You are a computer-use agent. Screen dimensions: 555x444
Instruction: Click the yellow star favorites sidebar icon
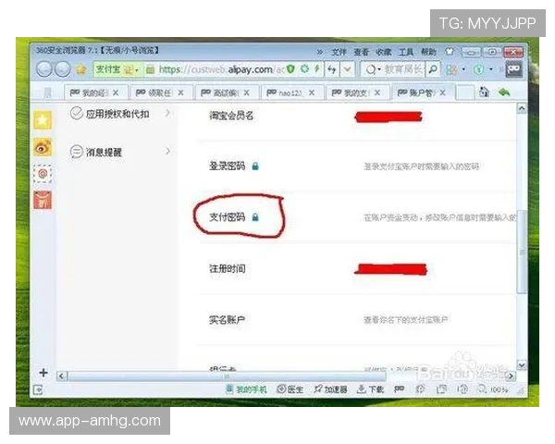click(43, 120)
